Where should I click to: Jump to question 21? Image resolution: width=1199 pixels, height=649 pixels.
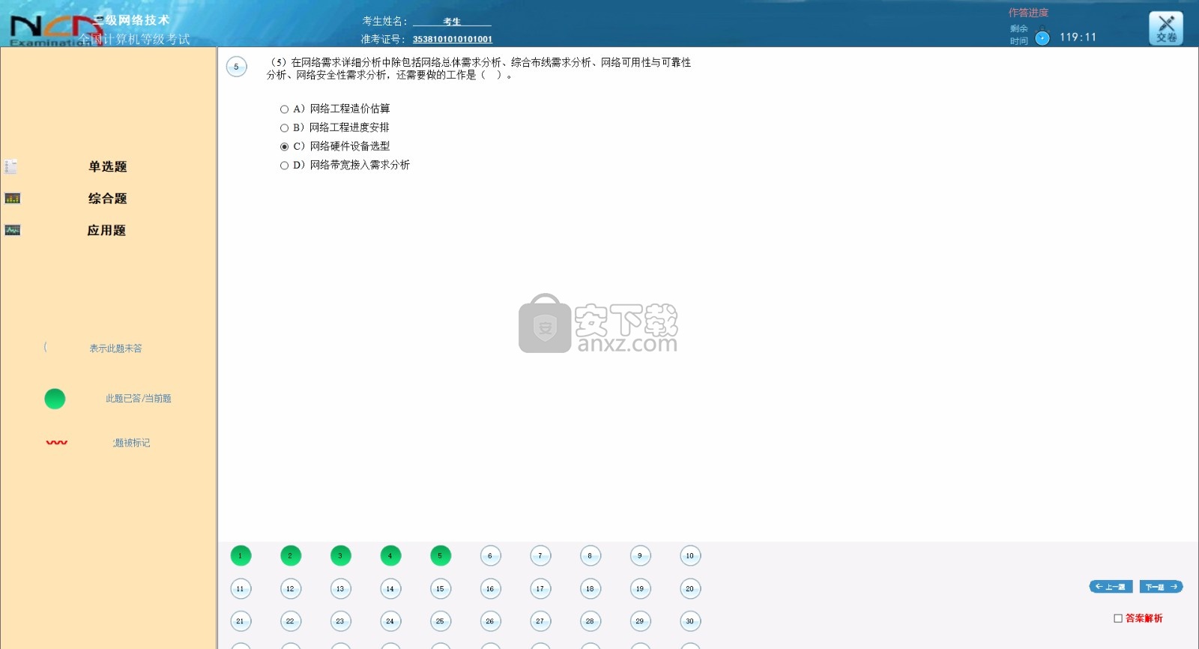(x=241, y=621)
